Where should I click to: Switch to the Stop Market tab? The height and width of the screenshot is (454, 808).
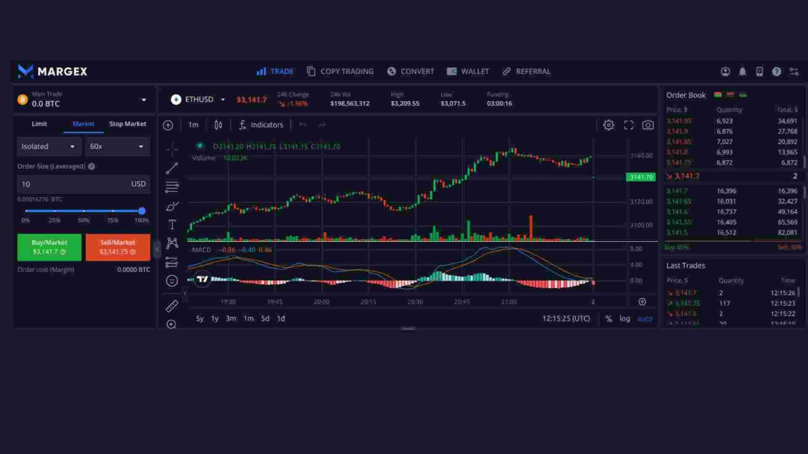(128, 124)
